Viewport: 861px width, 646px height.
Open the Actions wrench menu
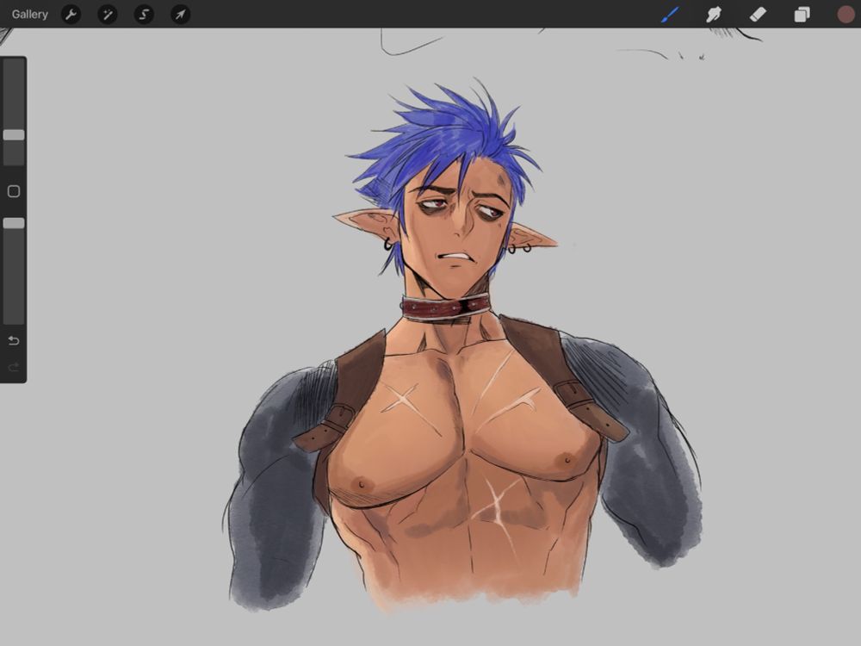coord(71,15)
